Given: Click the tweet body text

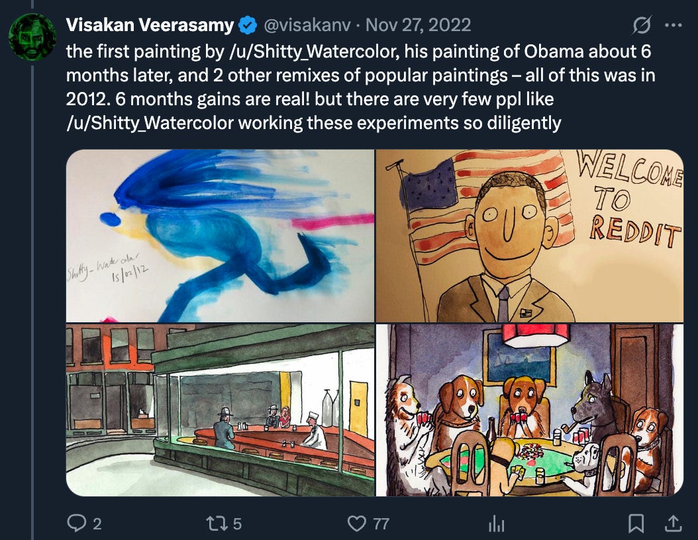Looking at the screenshot, I should 360,87.
